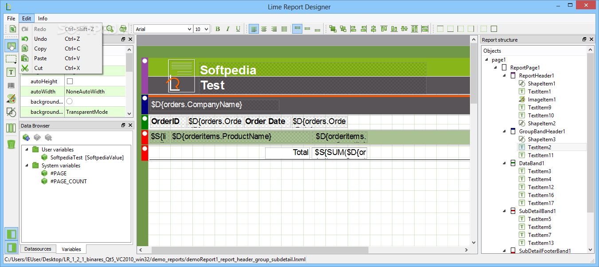Set text alignment to center
Screen dimensions: 599x267
[264, 29]
